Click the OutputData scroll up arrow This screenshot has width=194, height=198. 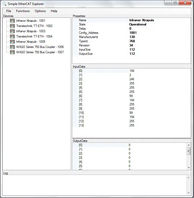point(189,145)
